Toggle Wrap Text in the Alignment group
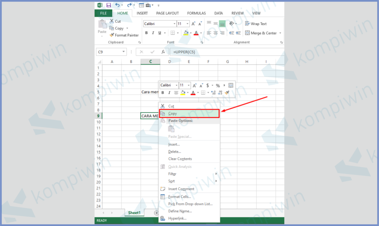 click(x=255, y=24)
